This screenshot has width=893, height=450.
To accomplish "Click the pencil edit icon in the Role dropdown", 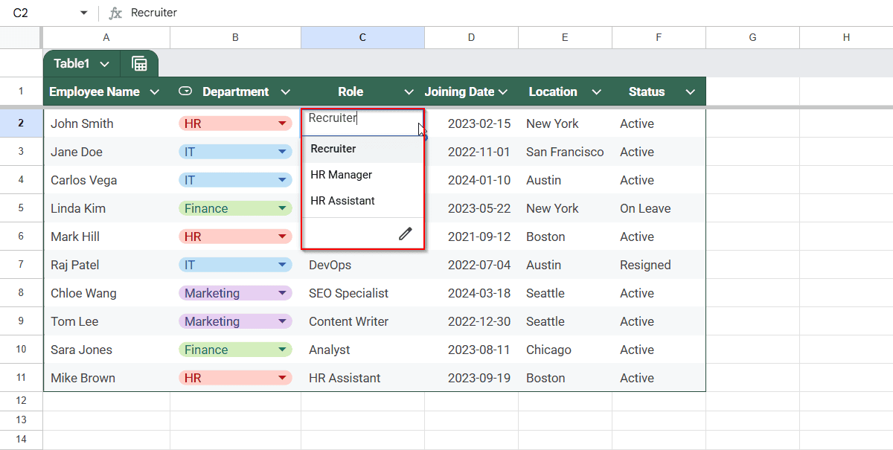I will click(405, 234).
